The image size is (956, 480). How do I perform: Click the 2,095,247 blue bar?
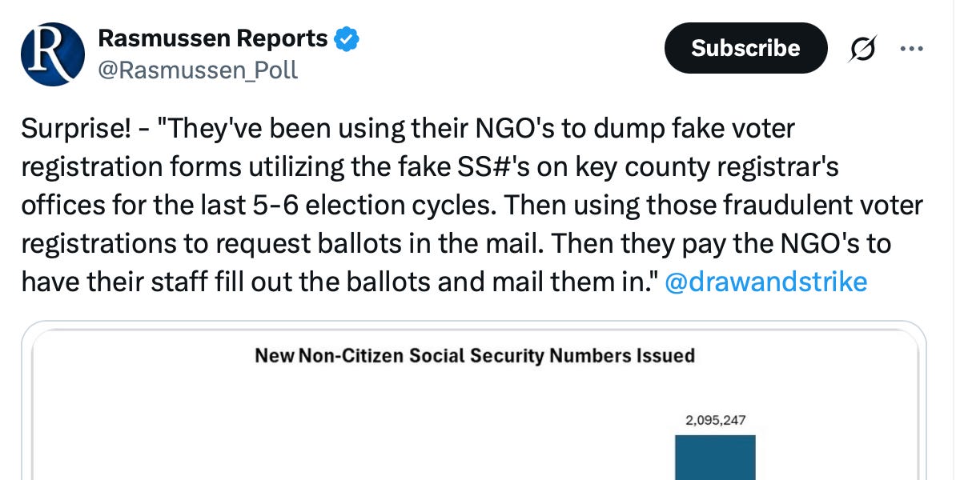(715, 456)
